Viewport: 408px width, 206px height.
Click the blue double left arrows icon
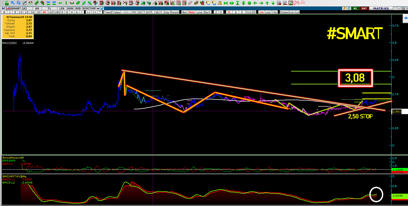pos(48,3)
